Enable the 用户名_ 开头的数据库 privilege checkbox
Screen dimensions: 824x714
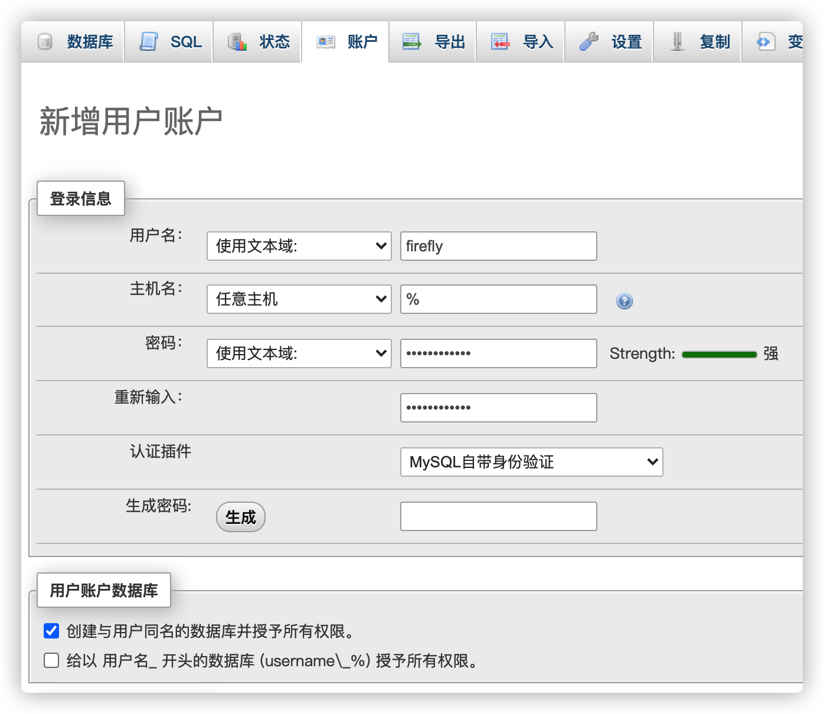click(x=51, y=660)
